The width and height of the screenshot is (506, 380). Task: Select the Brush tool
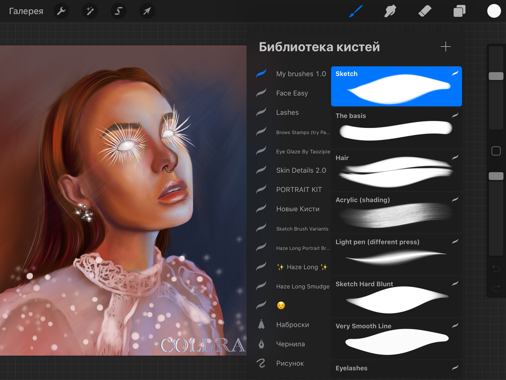pos(356,11)
